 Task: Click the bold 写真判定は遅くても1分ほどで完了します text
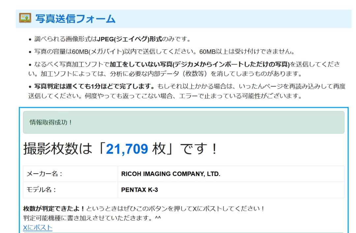pyautogui.click(x=94, y=87)
